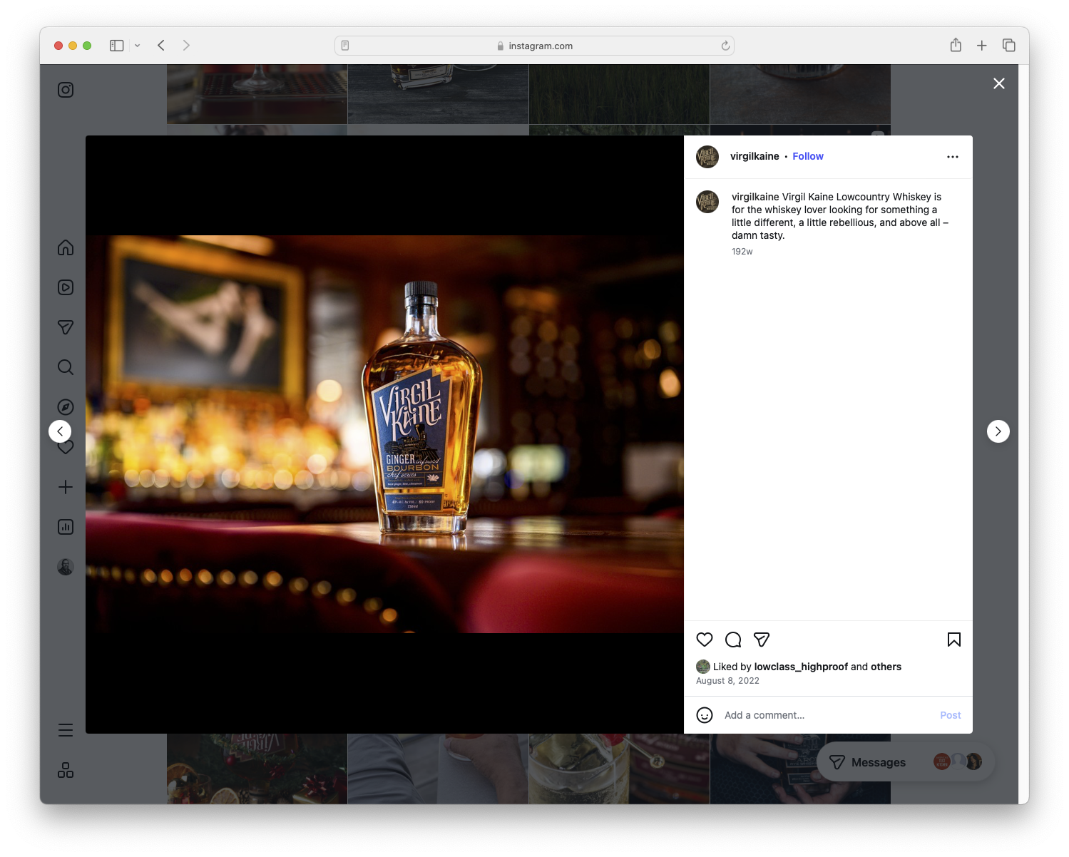Viewport: 1069px width, 857px height.
Task: Open the Search panel
Action: (65, 366)
